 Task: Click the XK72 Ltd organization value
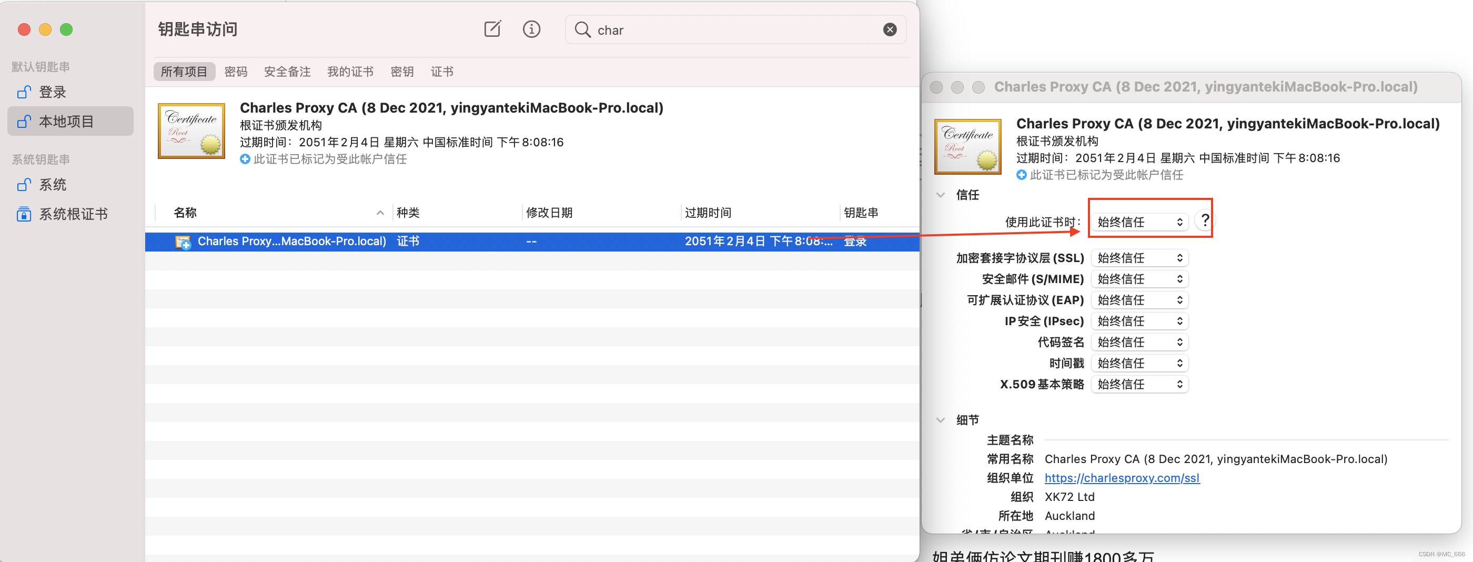[1070, 497]
